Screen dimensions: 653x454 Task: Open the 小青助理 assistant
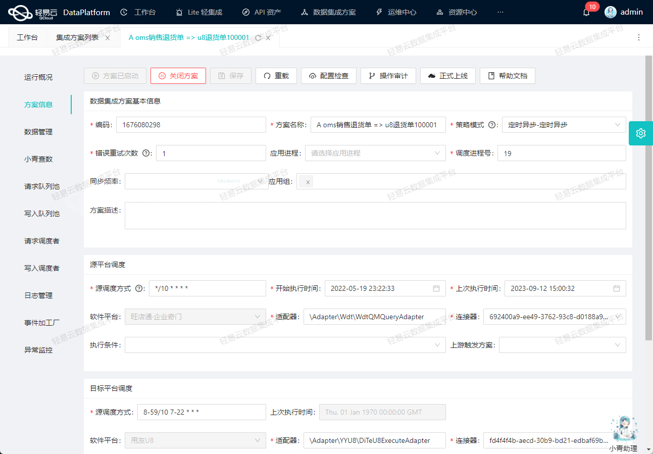pos(623,433)
